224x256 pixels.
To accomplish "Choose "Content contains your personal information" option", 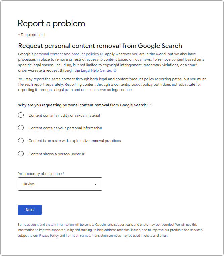I will tap(21, 128).
